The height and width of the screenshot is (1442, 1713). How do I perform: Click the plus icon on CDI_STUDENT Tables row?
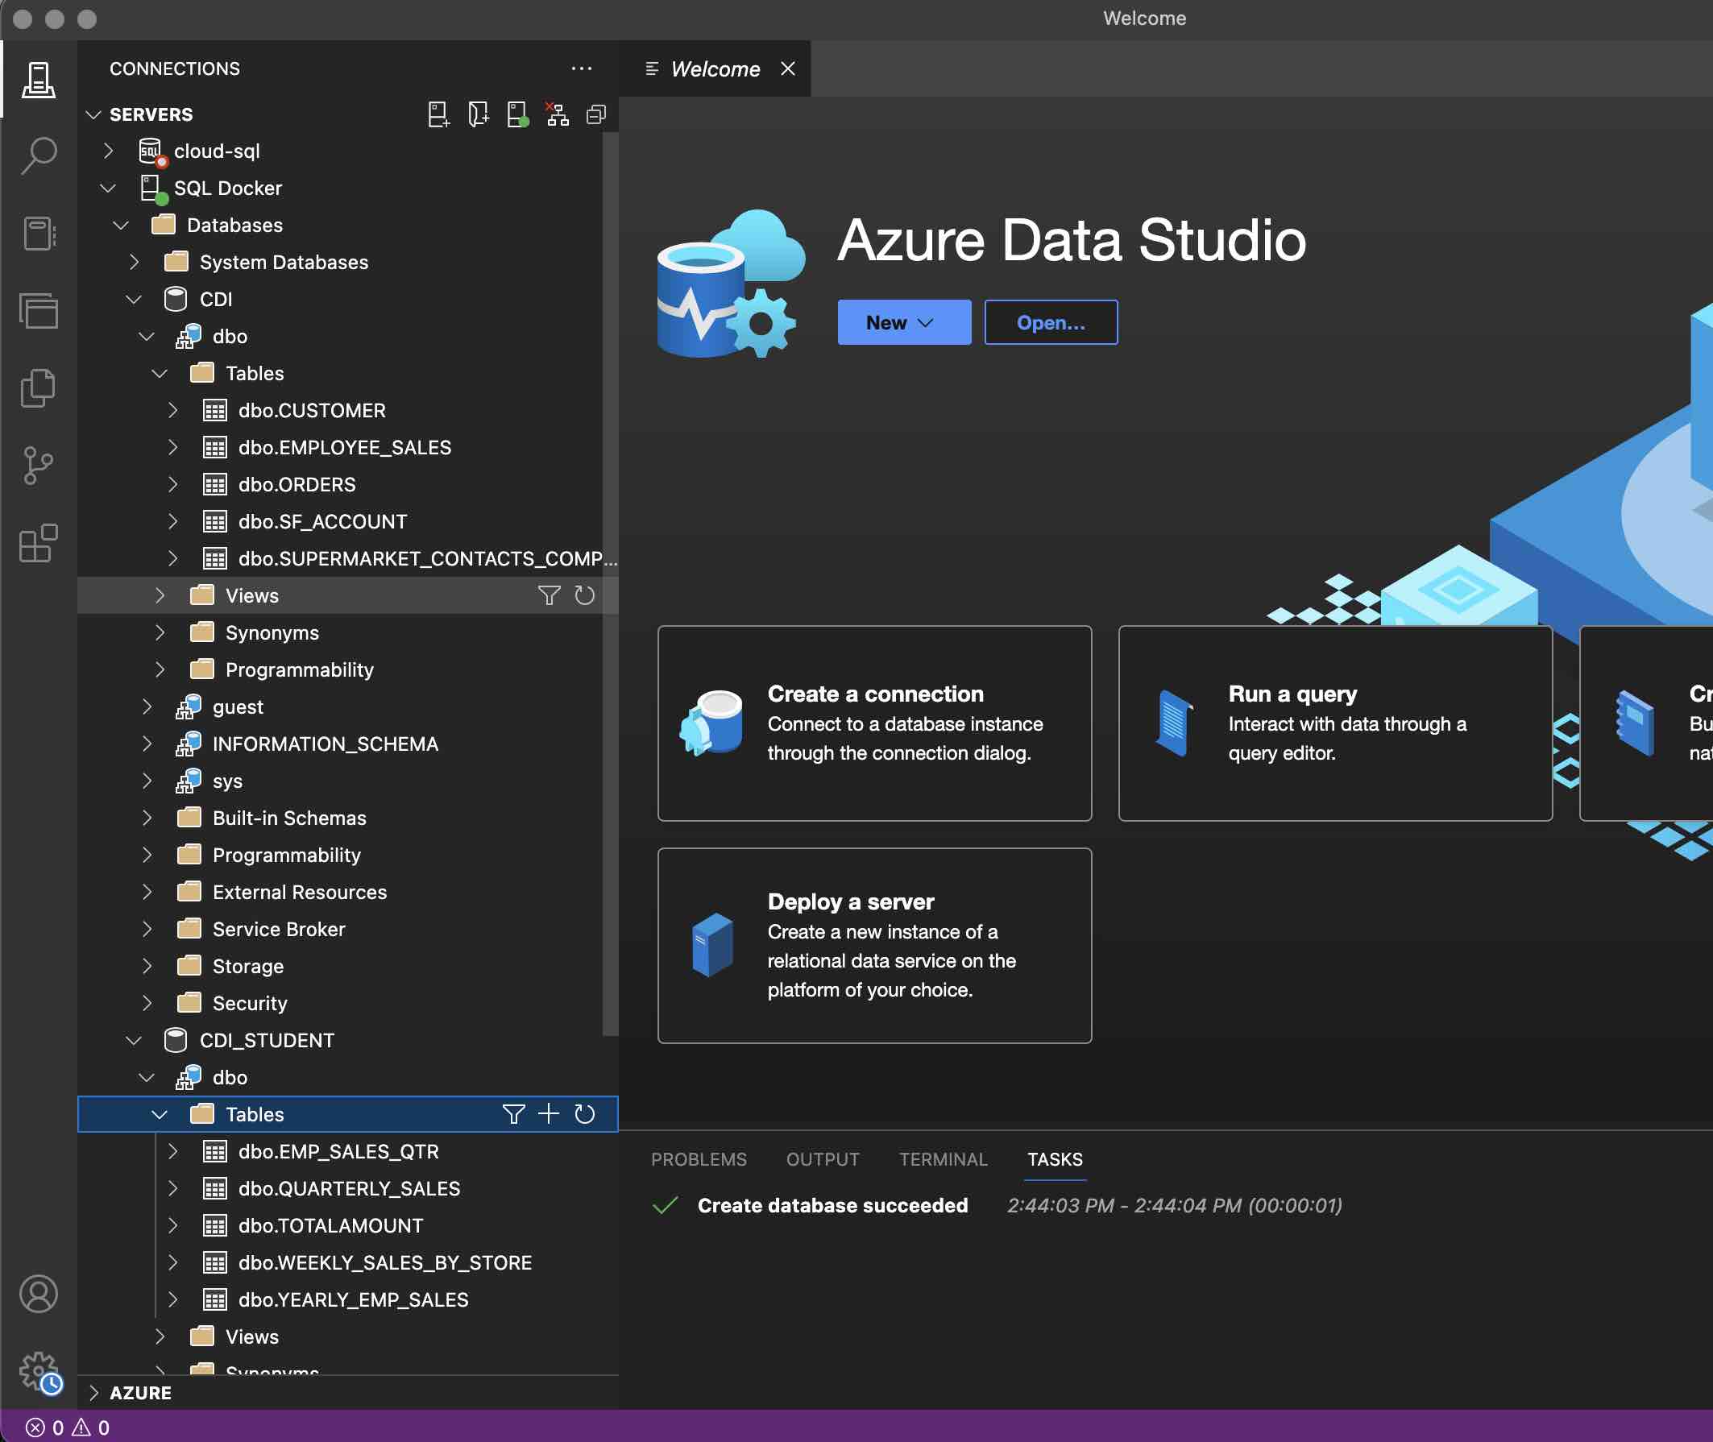click(549, 1114)
